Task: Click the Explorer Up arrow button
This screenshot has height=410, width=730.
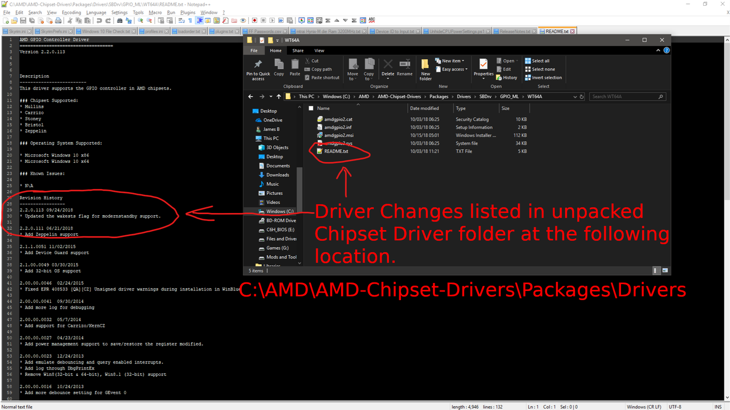Action: click(x=278, y=97)
